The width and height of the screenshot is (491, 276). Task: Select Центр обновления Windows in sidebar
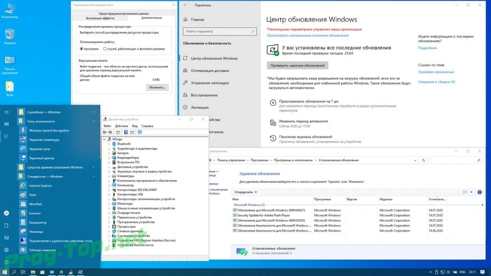click(x=214, y=58)
